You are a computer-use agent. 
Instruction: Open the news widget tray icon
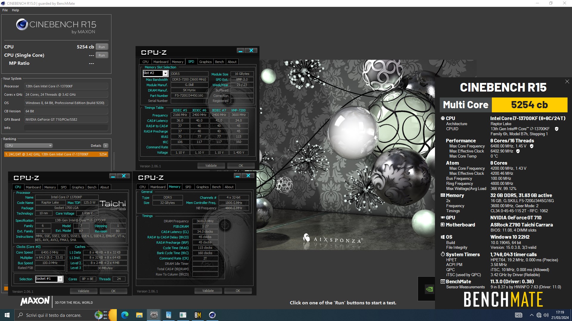(519, 315)
